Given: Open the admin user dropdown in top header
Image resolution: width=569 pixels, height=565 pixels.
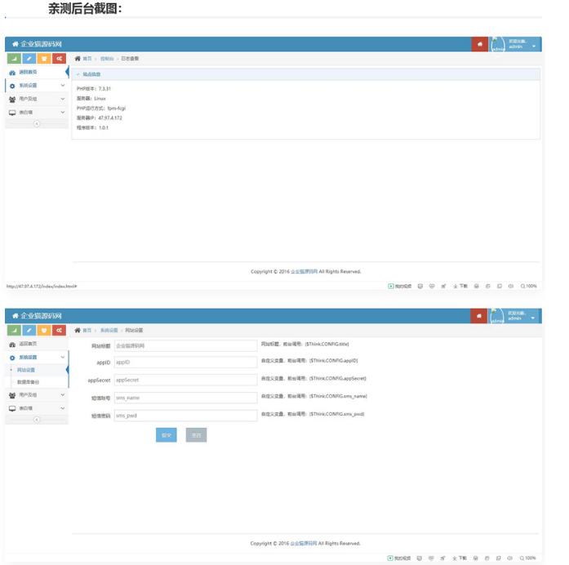Looking at the screenshot, I should pyautogui.click(x=534, y=47).
